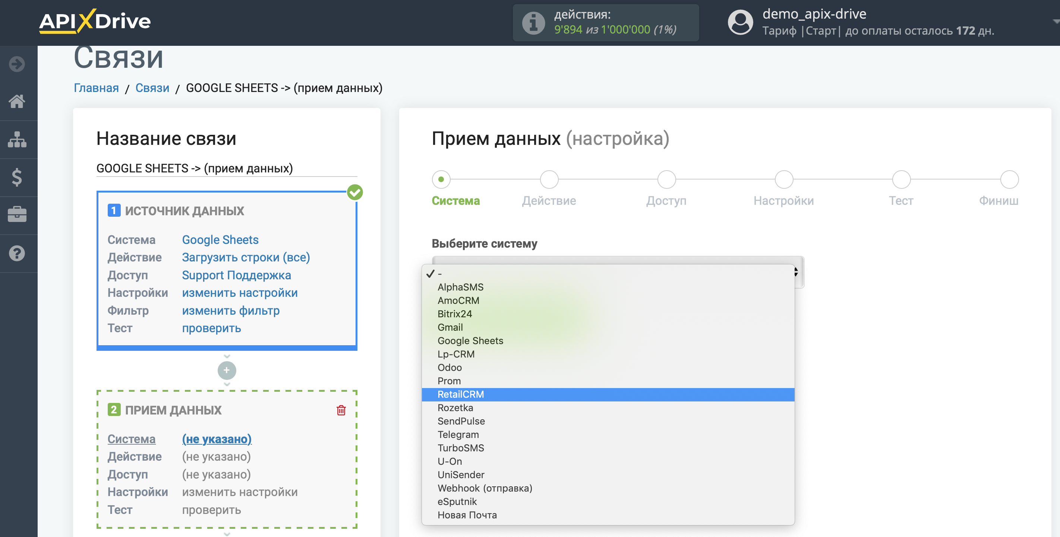Expand the sidebar with arrow icon
The width and height of the screenshot is (1060, 537).
tap(17, 64)
